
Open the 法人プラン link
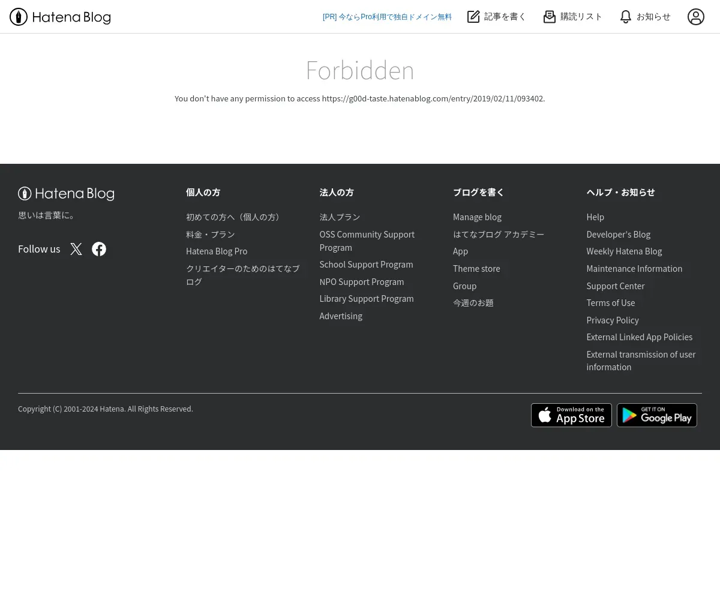340,217
